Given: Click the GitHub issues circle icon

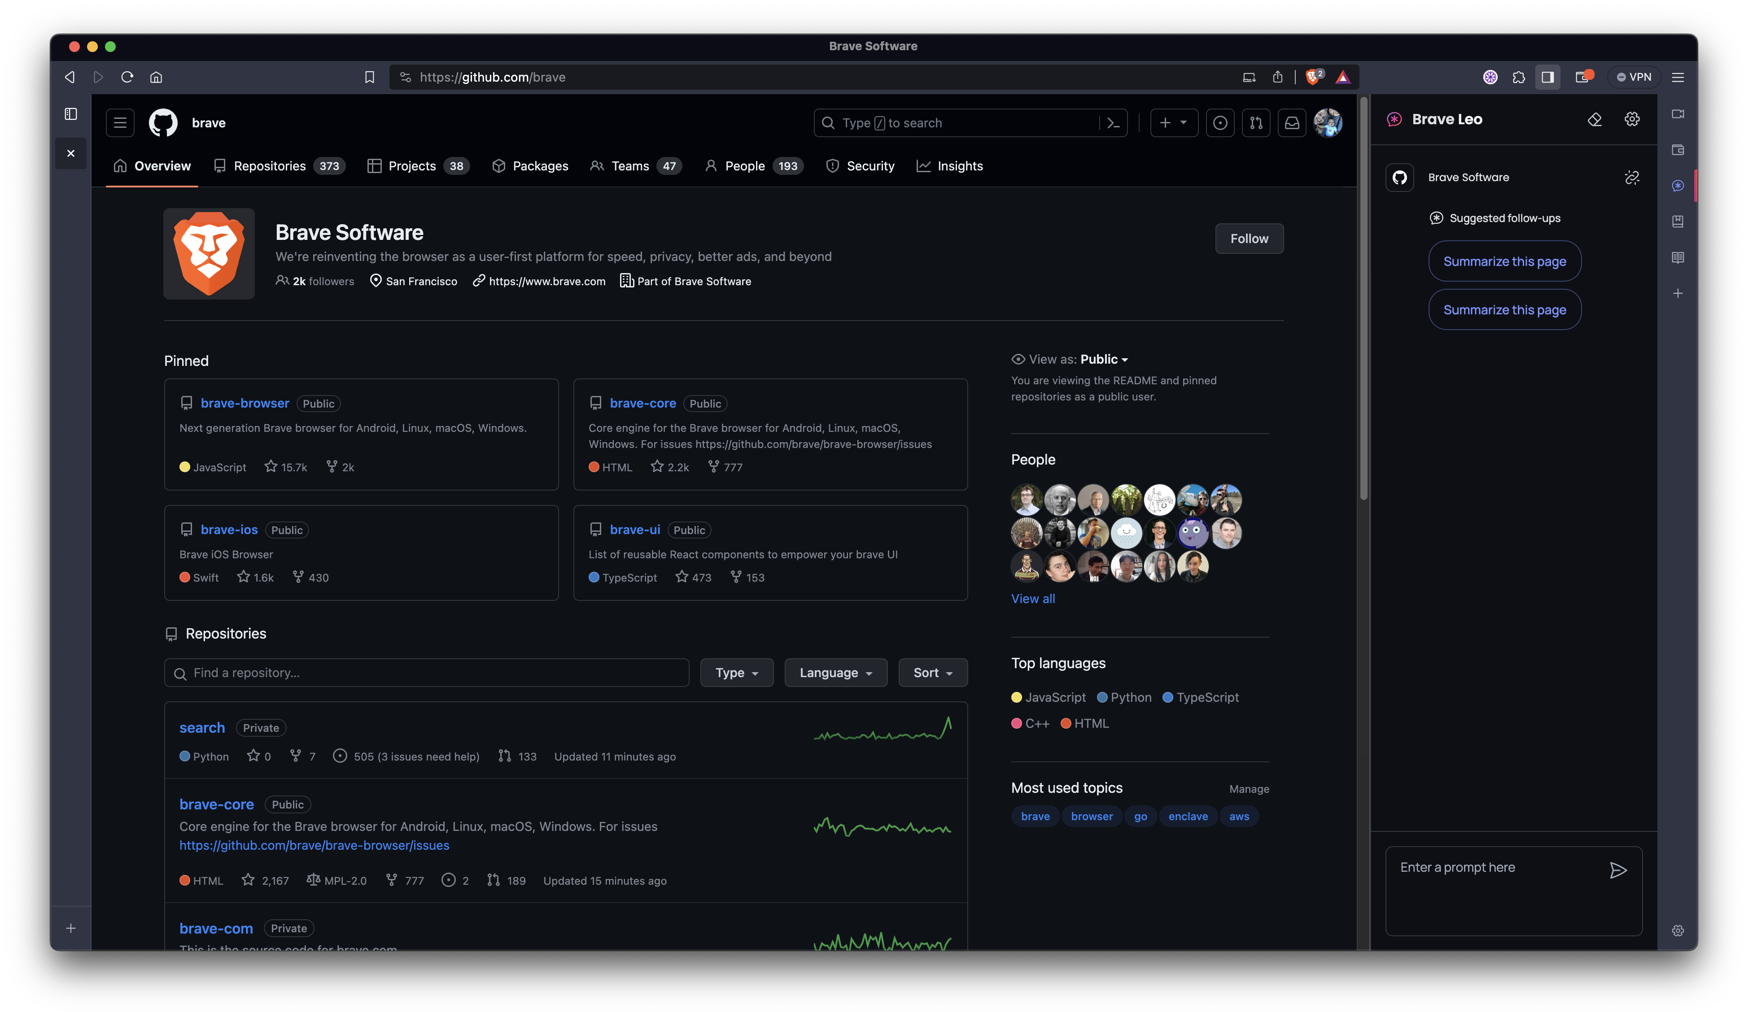Looking at the screenshot, I should [x=1219, y=123].
